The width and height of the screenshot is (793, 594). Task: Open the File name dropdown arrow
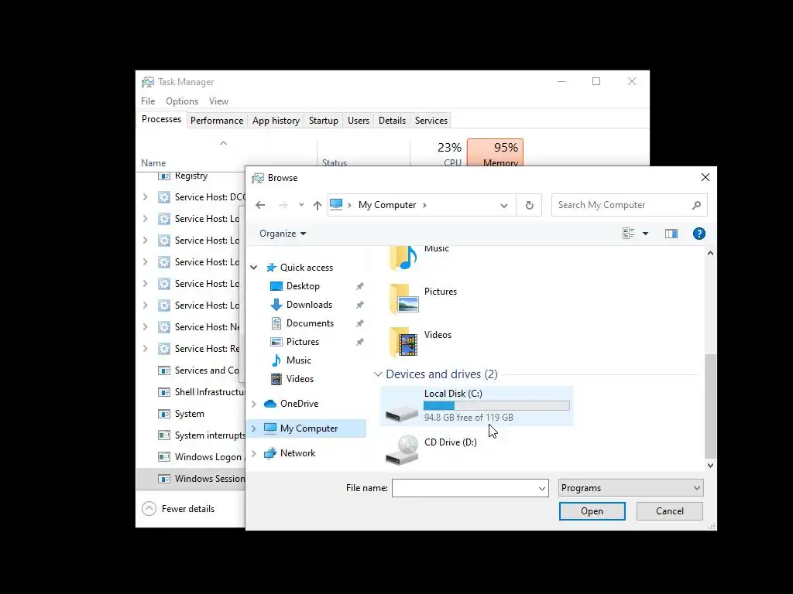click(x=542, y=489)
